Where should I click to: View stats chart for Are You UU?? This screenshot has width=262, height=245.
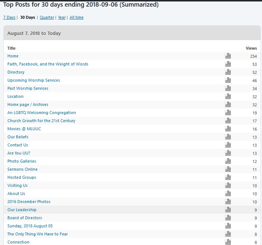228,153
